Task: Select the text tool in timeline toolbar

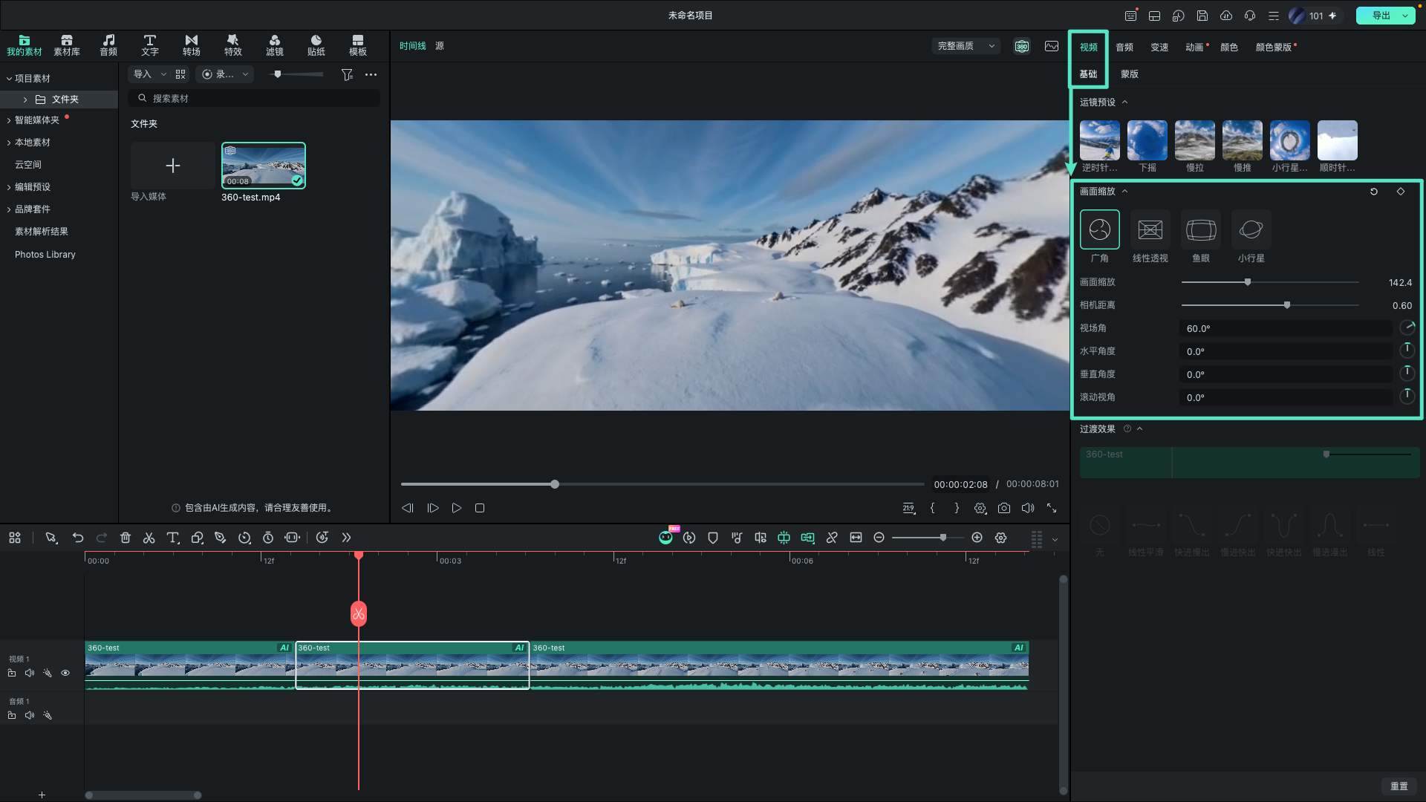Action: pos(173,538)
